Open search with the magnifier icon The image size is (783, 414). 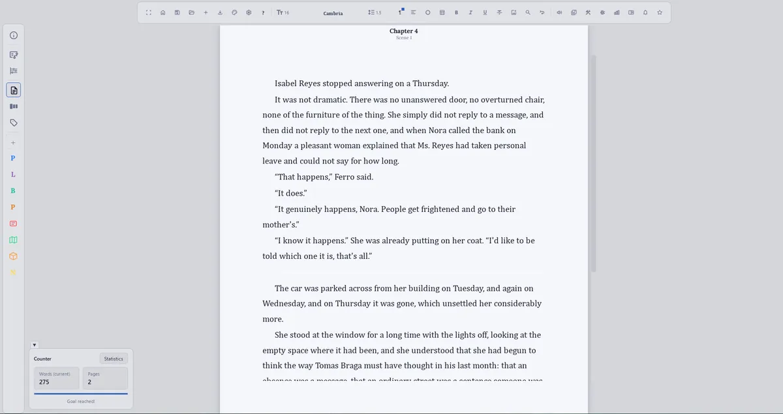pos(528,12)
